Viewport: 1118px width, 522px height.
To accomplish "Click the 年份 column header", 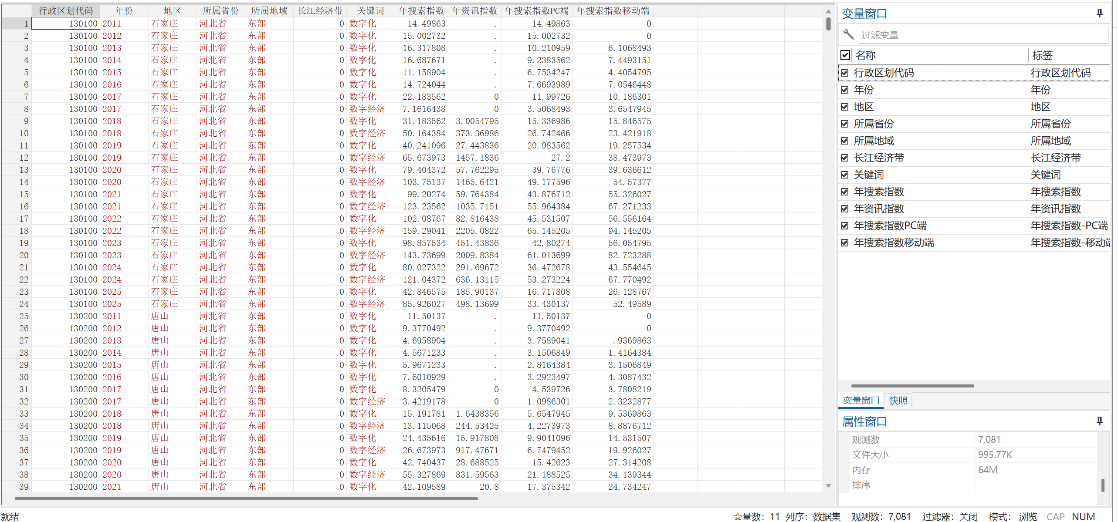I will point(124,11).
